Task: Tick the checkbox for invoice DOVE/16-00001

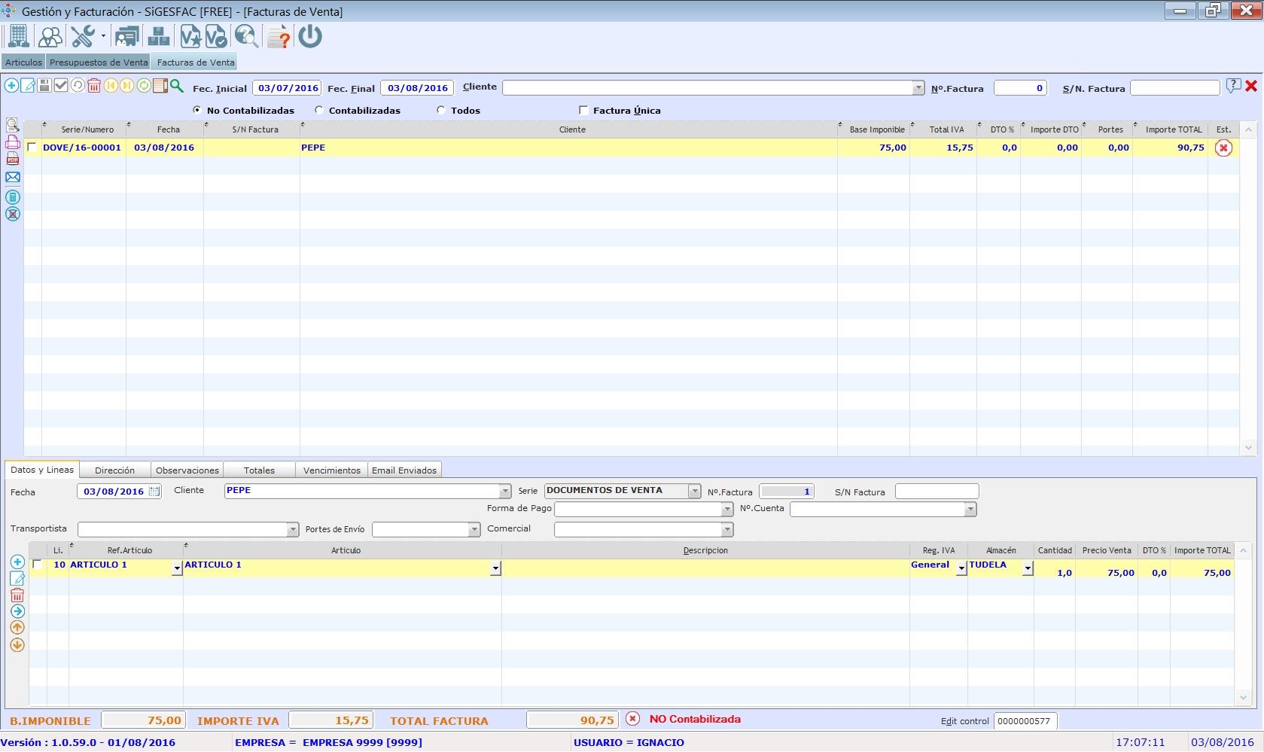Action: pyautogui.click(x=32, y=148)
